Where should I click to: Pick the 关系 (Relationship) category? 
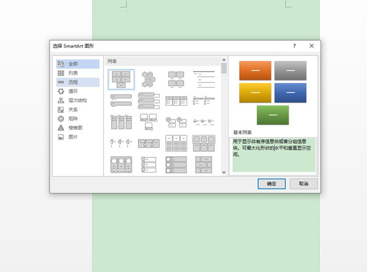click(x=73, y=110)
